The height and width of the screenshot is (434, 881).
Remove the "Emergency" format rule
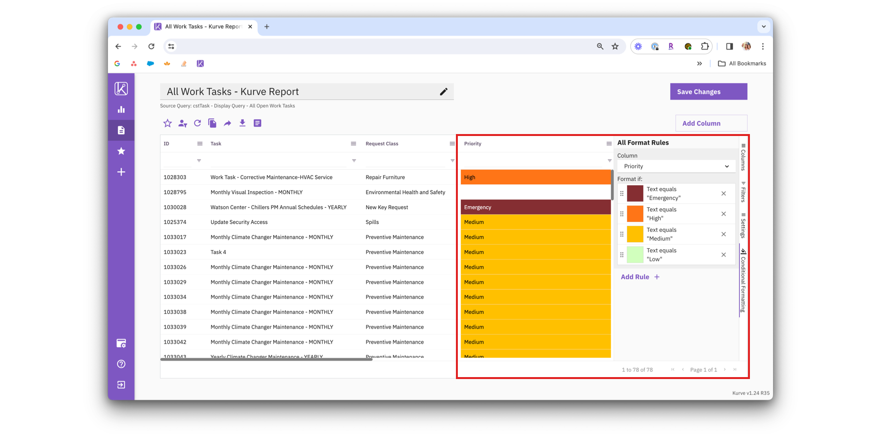[723, 193]
